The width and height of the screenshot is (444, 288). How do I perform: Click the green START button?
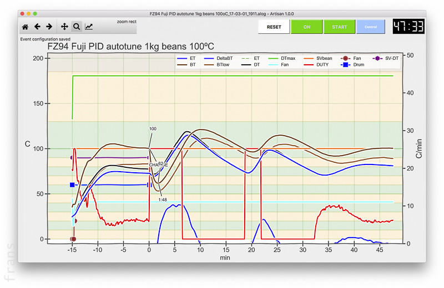click(339, 27)
